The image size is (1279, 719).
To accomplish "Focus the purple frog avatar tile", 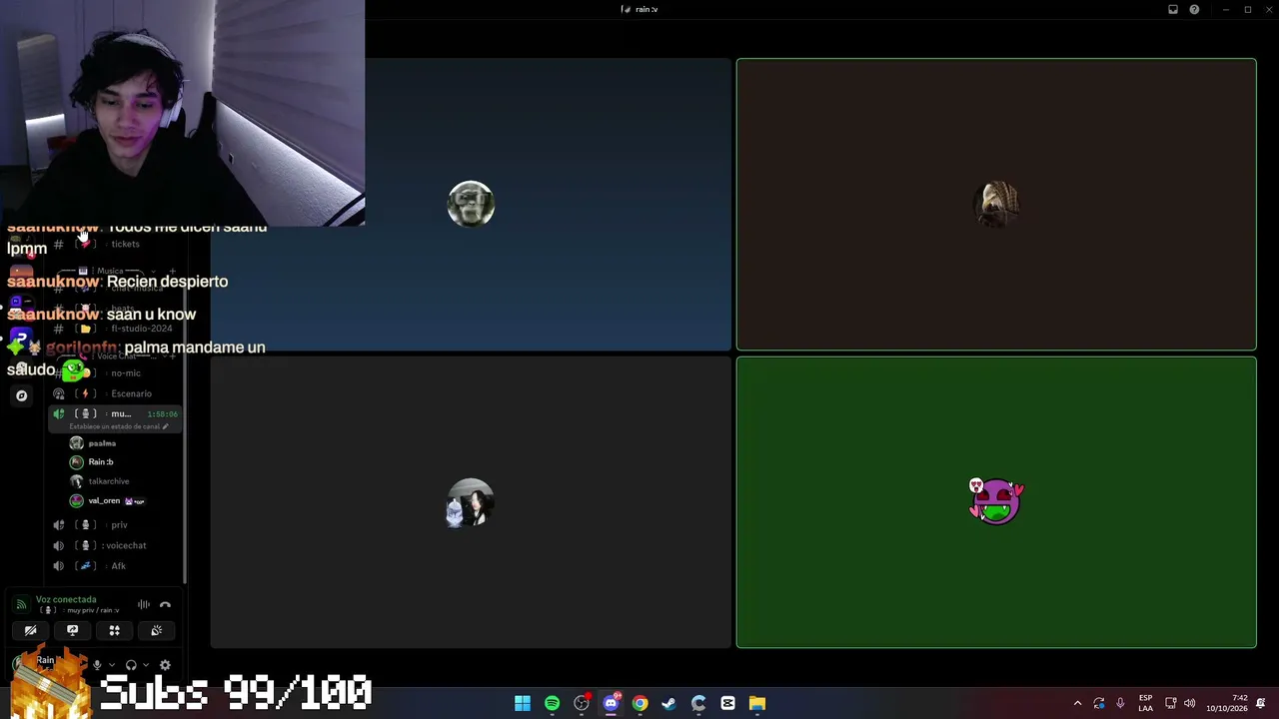I will (996, 502).
